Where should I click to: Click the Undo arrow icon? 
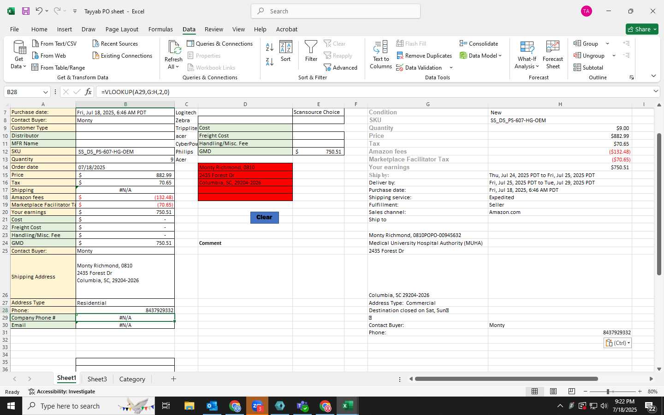click(39, 11)
